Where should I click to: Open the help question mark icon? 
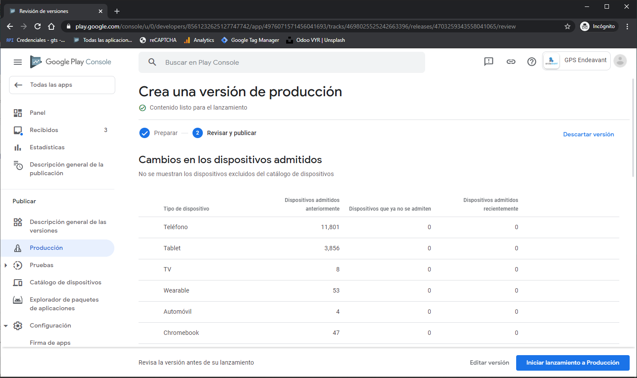point(532,62)
